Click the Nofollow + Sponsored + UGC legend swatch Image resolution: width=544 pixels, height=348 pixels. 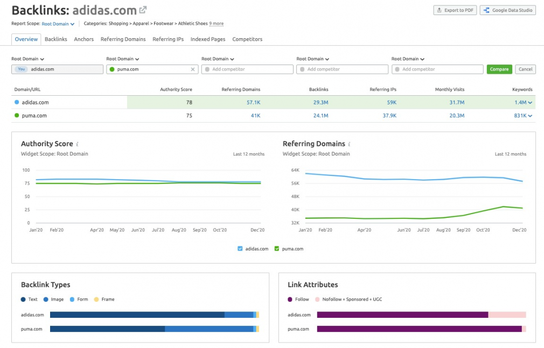[317, 300]
